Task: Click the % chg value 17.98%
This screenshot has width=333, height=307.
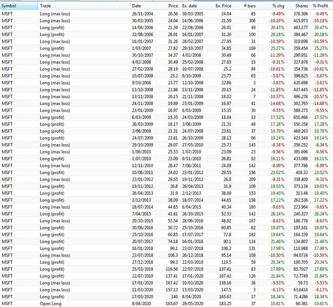Action: pos(277,248)
